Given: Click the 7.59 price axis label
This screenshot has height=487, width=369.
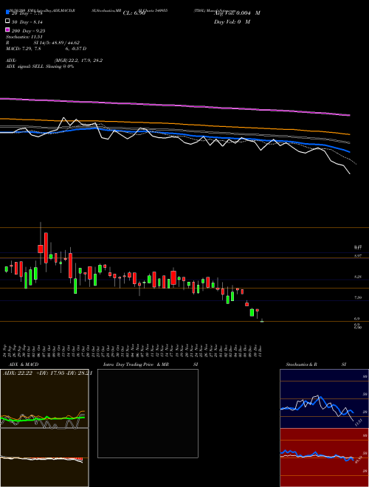Looking at the screenshot, I should pos(357,297).
